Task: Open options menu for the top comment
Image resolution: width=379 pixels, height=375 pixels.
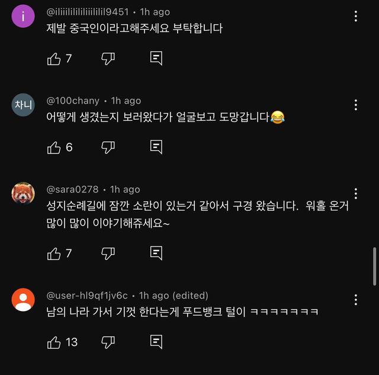Action: (356, 16)
